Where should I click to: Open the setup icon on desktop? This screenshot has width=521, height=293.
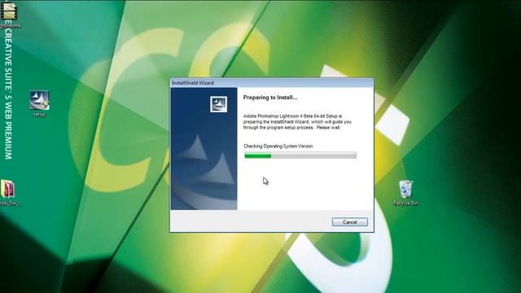[x=39, y=103]
